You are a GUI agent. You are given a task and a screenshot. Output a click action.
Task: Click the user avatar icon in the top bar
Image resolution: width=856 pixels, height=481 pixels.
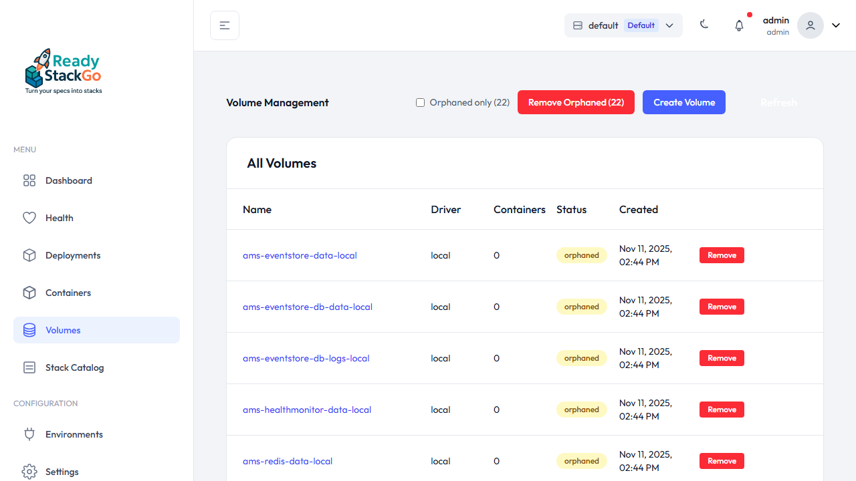tap(810, 25)
